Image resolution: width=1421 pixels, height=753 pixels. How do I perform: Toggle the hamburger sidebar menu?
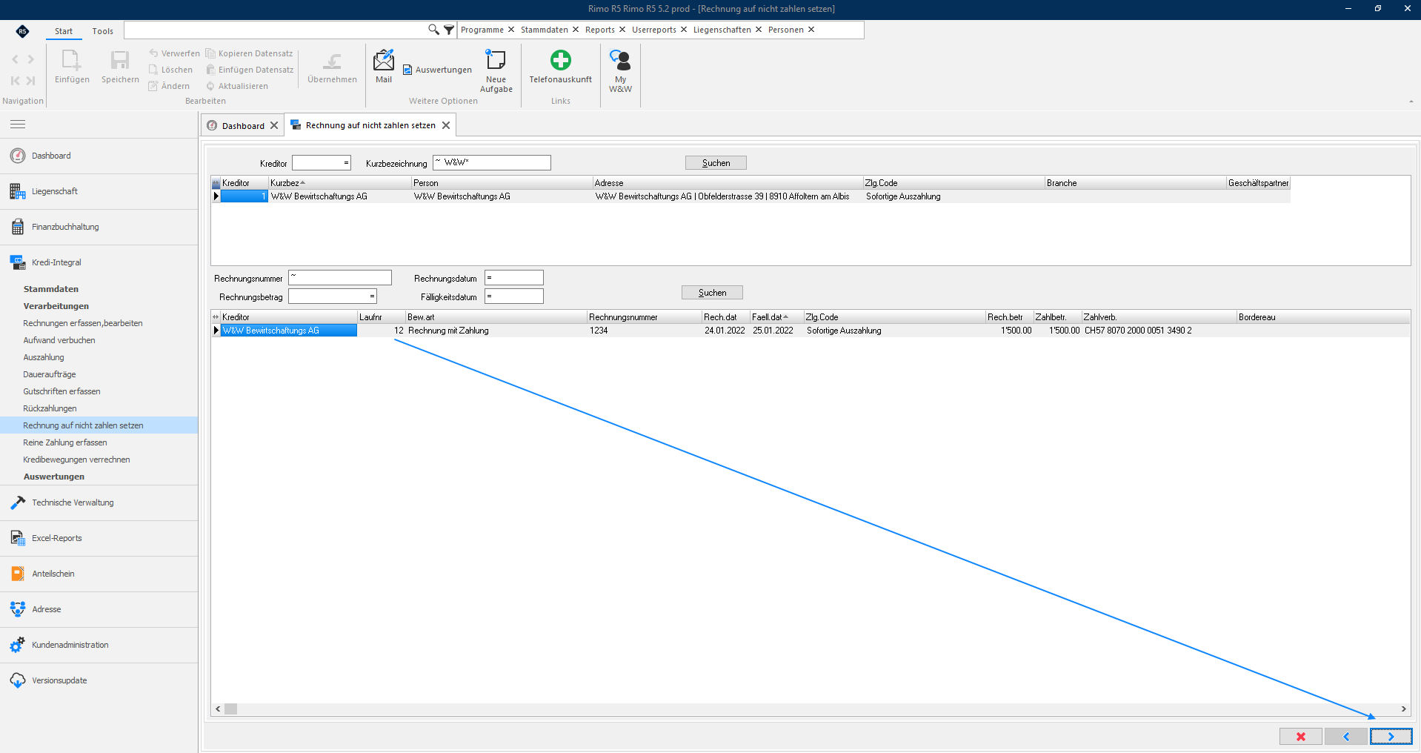pos(18,125)
